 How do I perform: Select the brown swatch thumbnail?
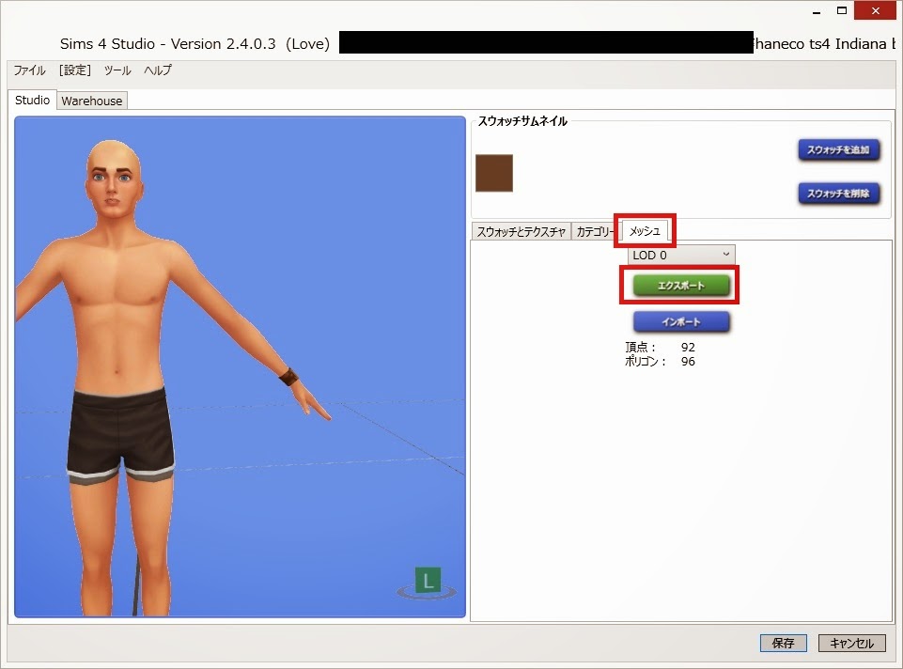point(494,173)
